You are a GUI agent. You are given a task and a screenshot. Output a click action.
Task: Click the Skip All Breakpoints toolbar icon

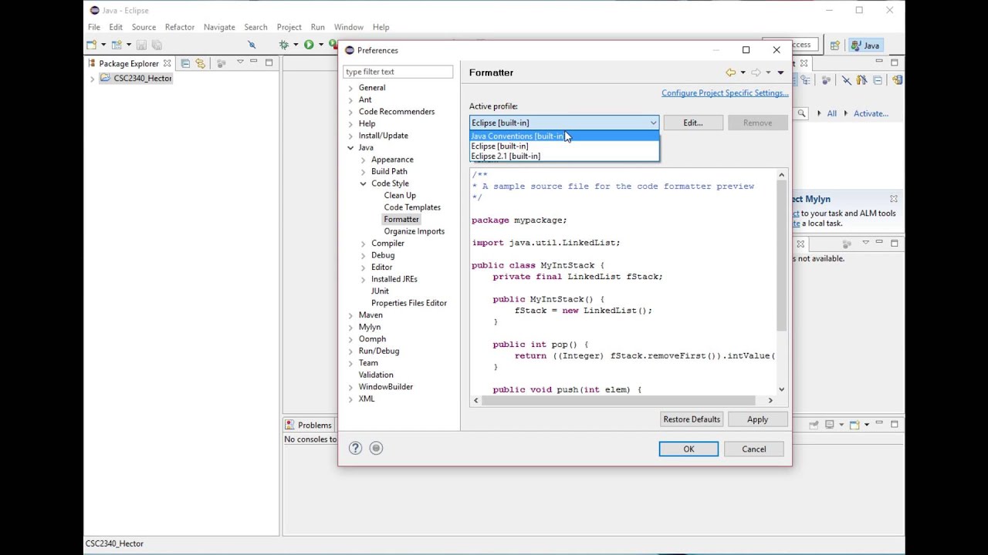[x=252, y=45]
